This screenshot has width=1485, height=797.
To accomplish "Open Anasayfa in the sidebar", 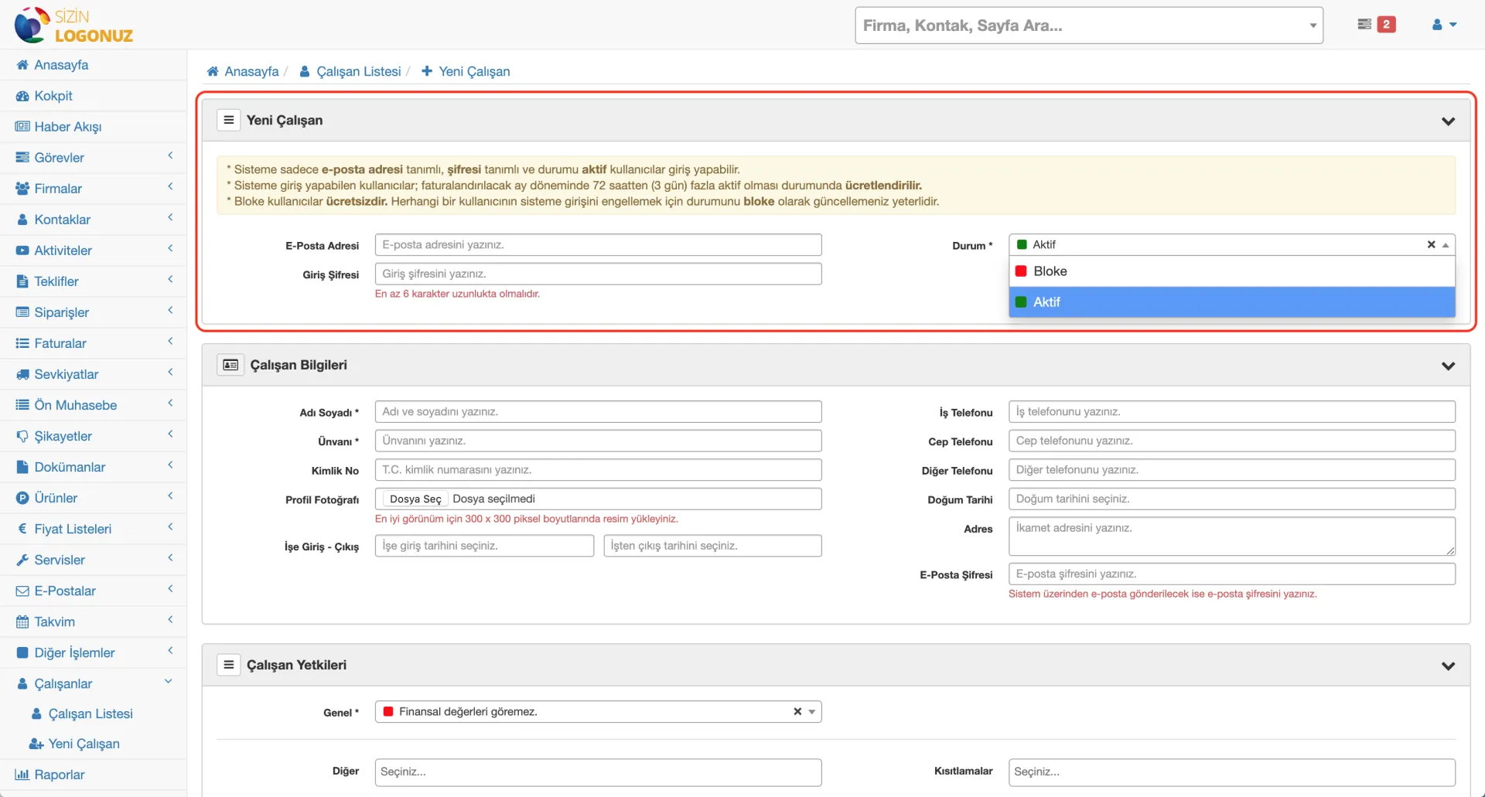I will pyautogui.click(x=61, y=65).
